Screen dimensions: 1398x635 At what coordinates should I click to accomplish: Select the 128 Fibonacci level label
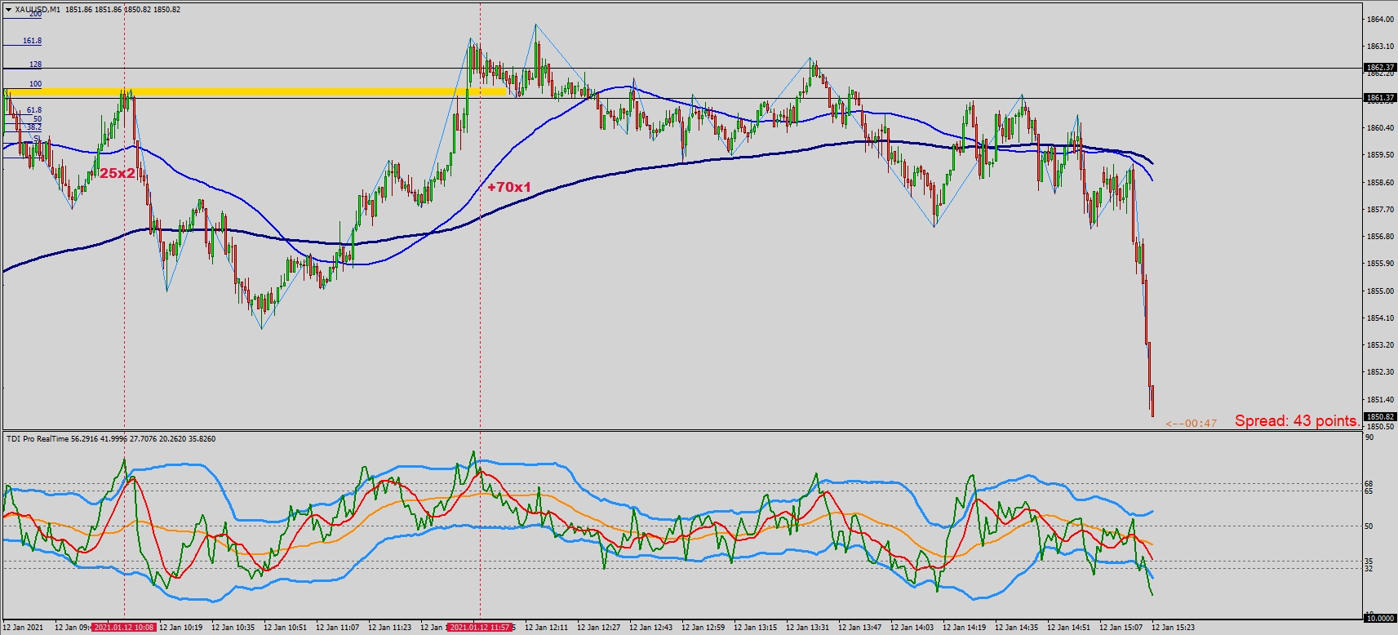35,64
